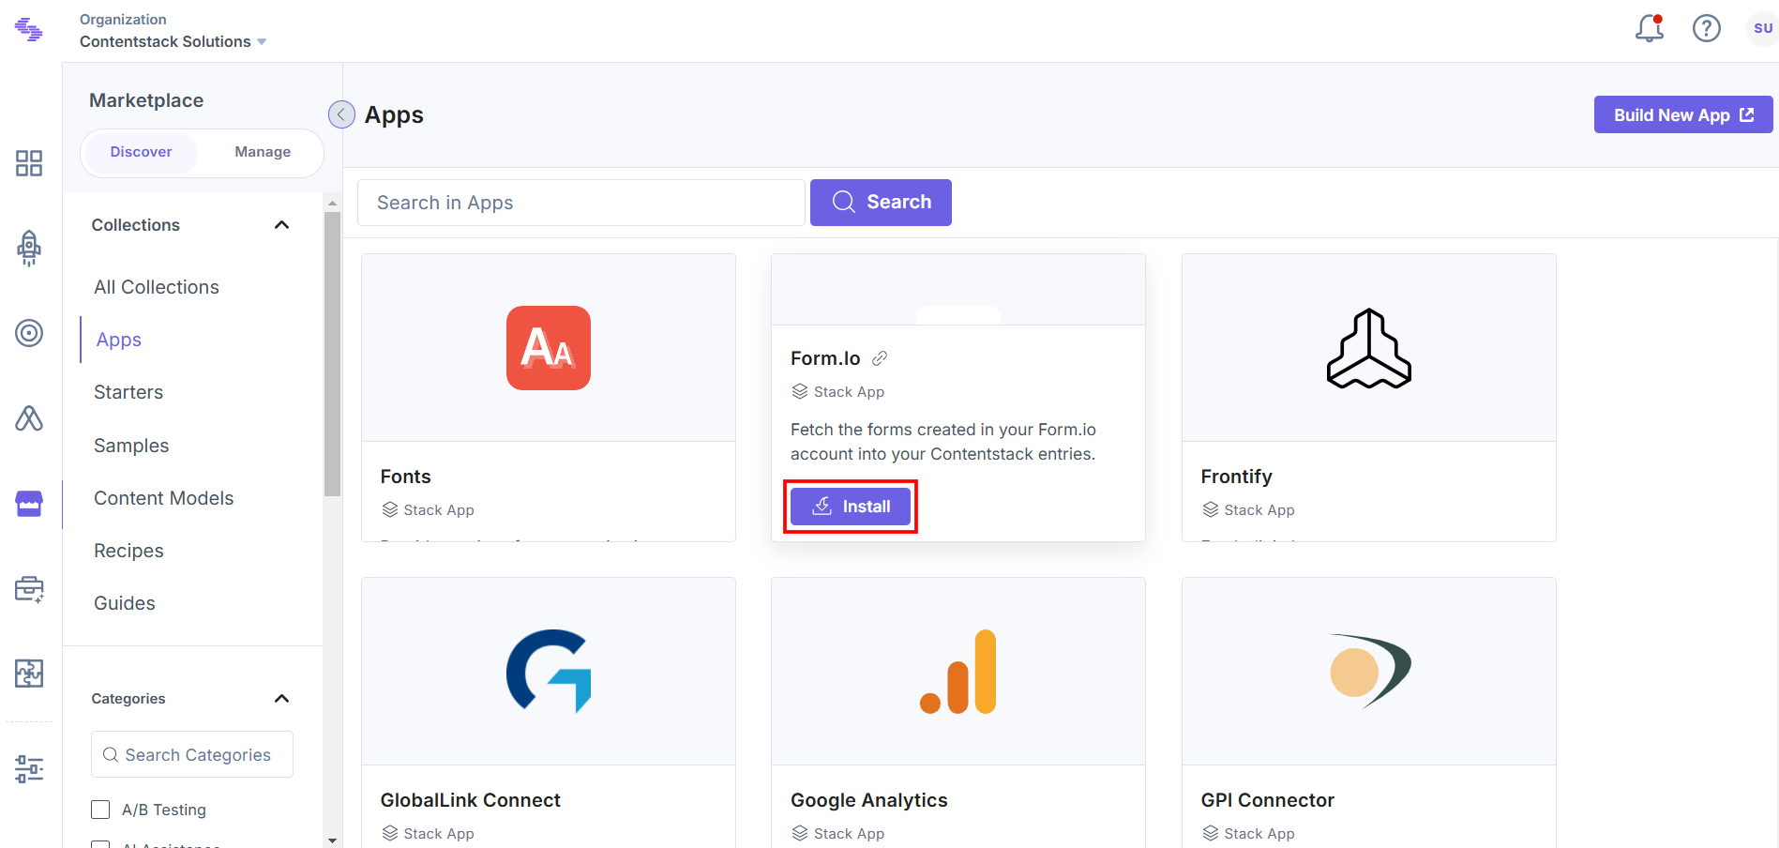Open the Fonts app title
Viewport: 1779px width, 848px height.
(x=406, y=477)
